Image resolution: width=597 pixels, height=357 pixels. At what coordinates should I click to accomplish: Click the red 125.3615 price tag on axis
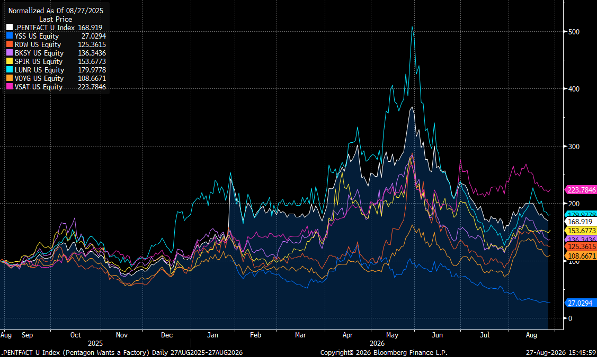point(582,247)
